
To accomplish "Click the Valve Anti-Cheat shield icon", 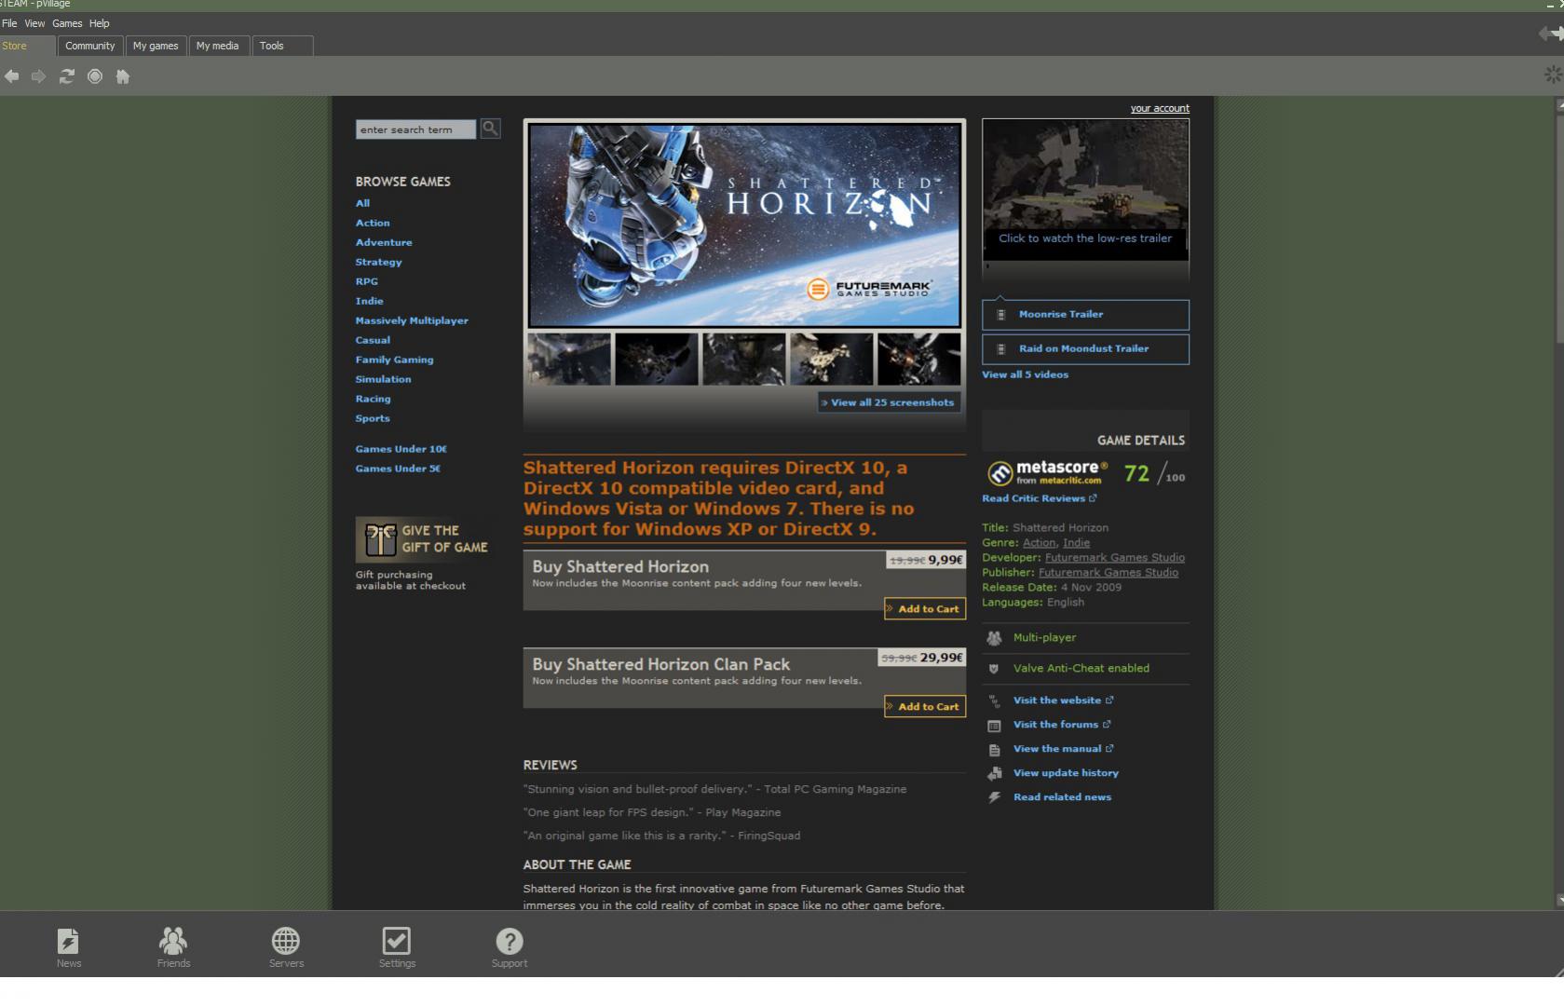I will [993, 669].
